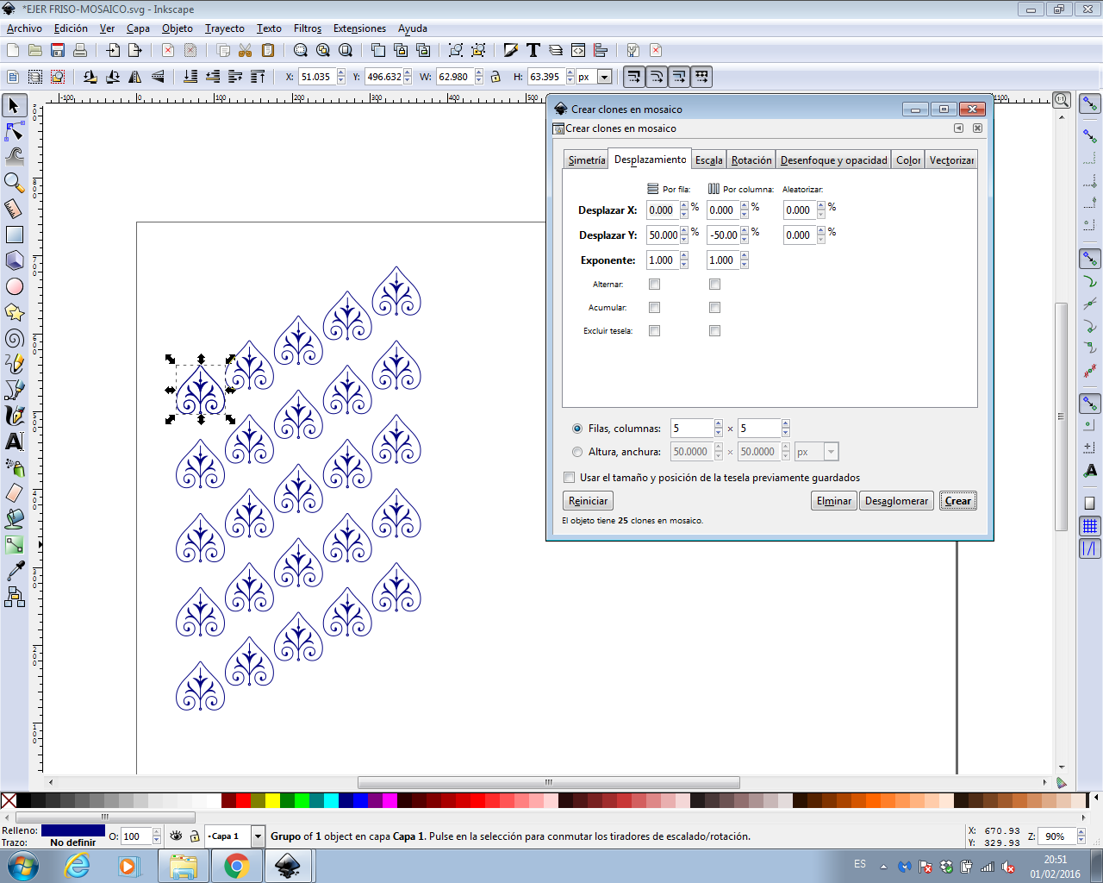Toggle the lock icon between width and height
1103x883 pixels.
[495, 77]
